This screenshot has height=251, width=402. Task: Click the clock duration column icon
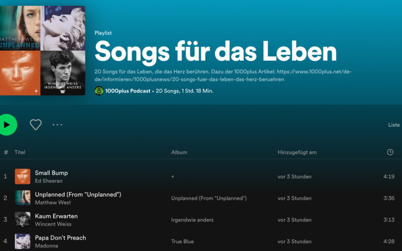pos(390,152)
